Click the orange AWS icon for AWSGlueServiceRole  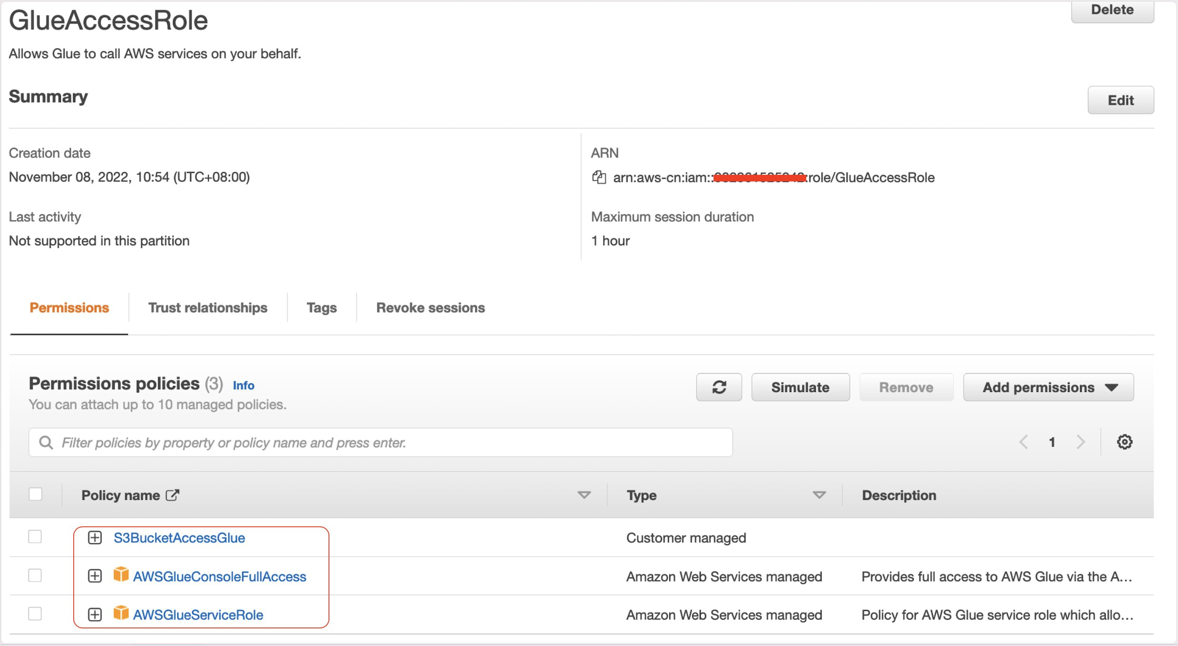(x=121, y=613)
